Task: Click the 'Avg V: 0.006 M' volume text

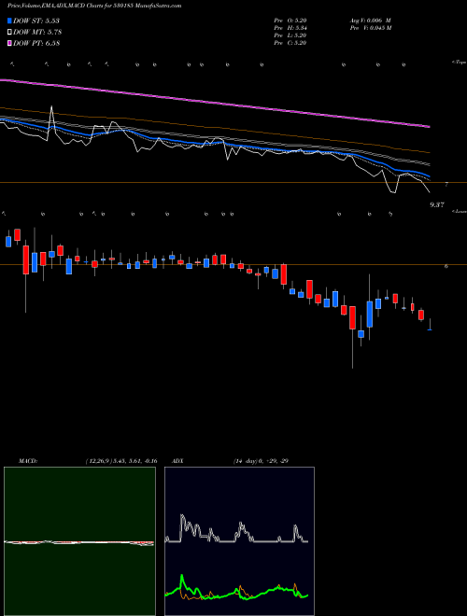Action: click(370, 21)
